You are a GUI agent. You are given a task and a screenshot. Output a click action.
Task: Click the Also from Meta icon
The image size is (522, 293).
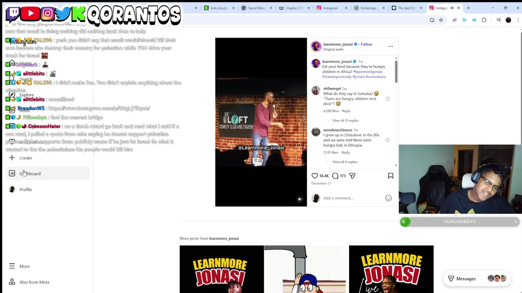pyautogui.click(x=12, y=282)
